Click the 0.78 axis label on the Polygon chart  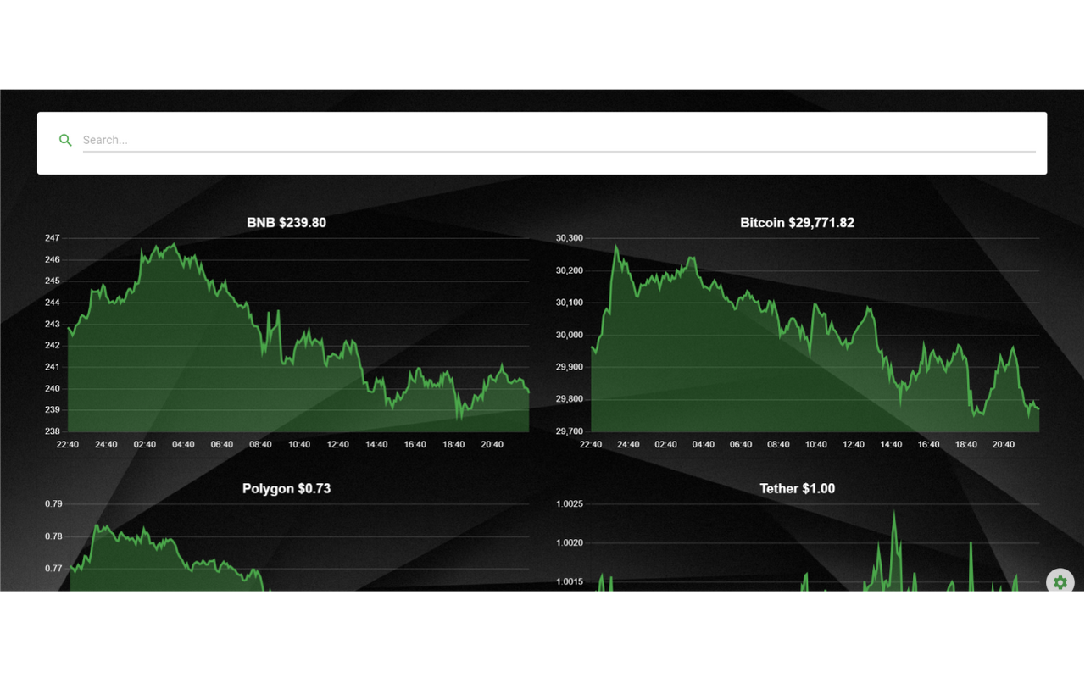53,536
